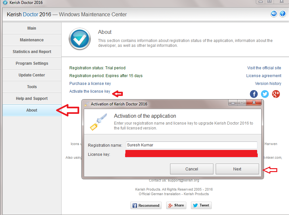Open the License agreement link

(264, 76)
